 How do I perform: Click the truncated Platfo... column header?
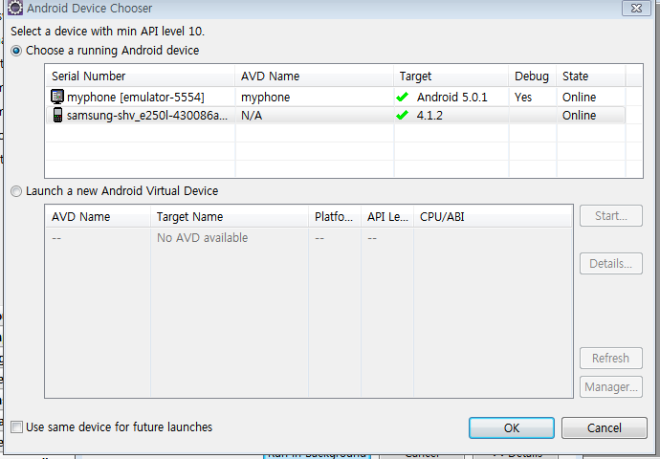[335, 217]
